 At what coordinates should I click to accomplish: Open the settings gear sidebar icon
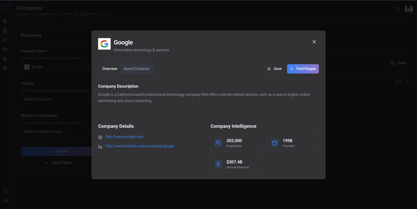pos(5,68)
